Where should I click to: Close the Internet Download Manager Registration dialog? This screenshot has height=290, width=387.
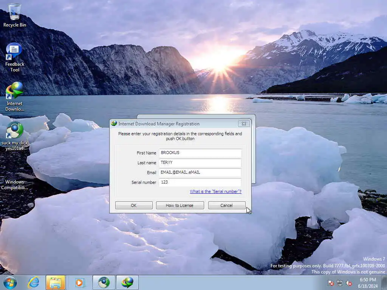[244, 123]
